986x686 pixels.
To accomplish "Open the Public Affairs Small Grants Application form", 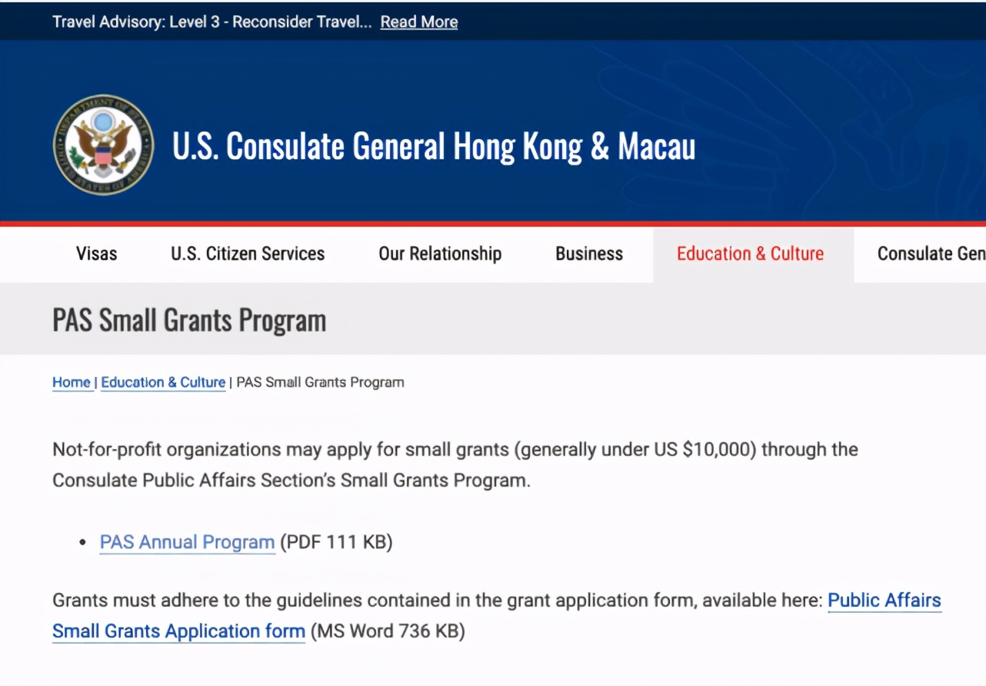I will pos(178,631).
